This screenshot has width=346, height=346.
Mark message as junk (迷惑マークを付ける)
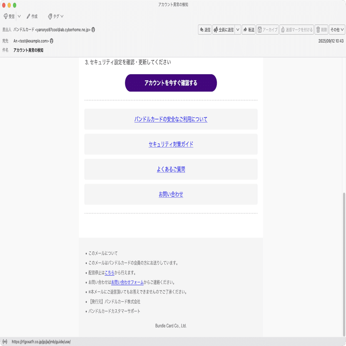(296, 30)
